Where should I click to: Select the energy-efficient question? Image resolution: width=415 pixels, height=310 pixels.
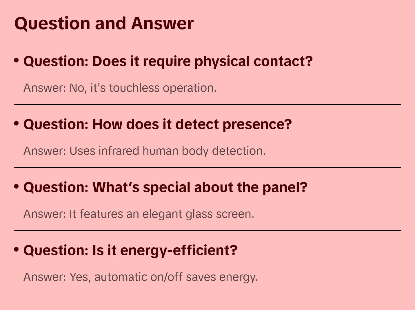click(x=130, y=250)
